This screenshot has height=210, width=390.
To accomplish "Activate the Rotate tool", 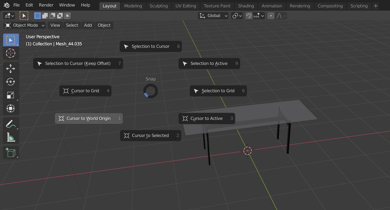I will coord(11,82).
